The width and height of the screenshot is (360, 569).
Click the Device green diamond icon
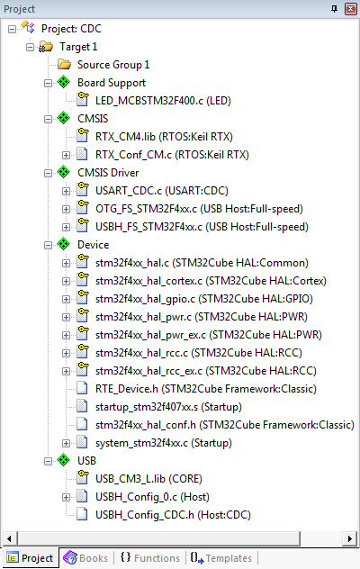[64, 244]
